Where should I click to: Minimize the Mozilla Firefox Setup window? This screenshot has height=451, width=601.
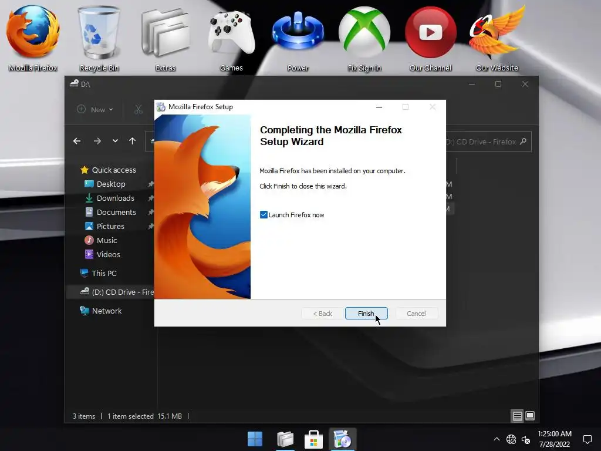click(379, 107)
